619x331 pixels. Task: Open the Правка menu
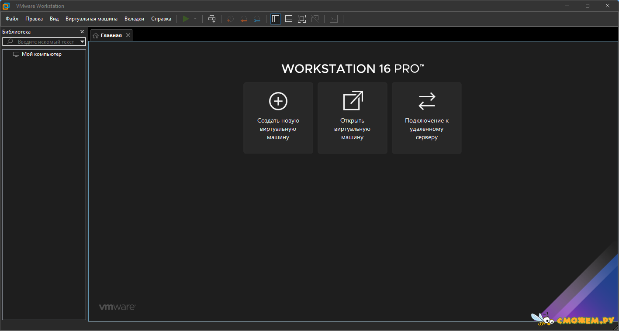pos(34,19)
